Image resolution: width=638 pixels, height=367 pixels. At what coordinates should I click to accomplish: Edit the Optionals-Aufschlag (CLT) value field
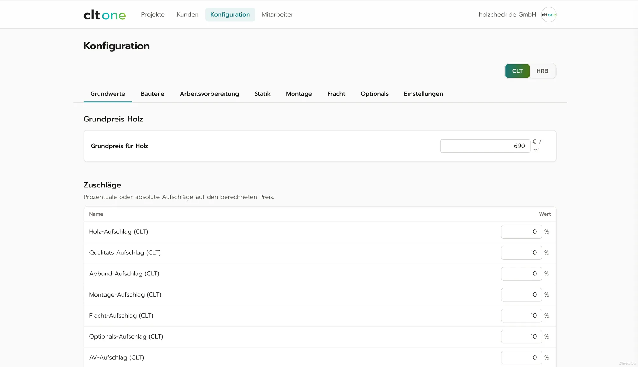click(x=521, y=337)
